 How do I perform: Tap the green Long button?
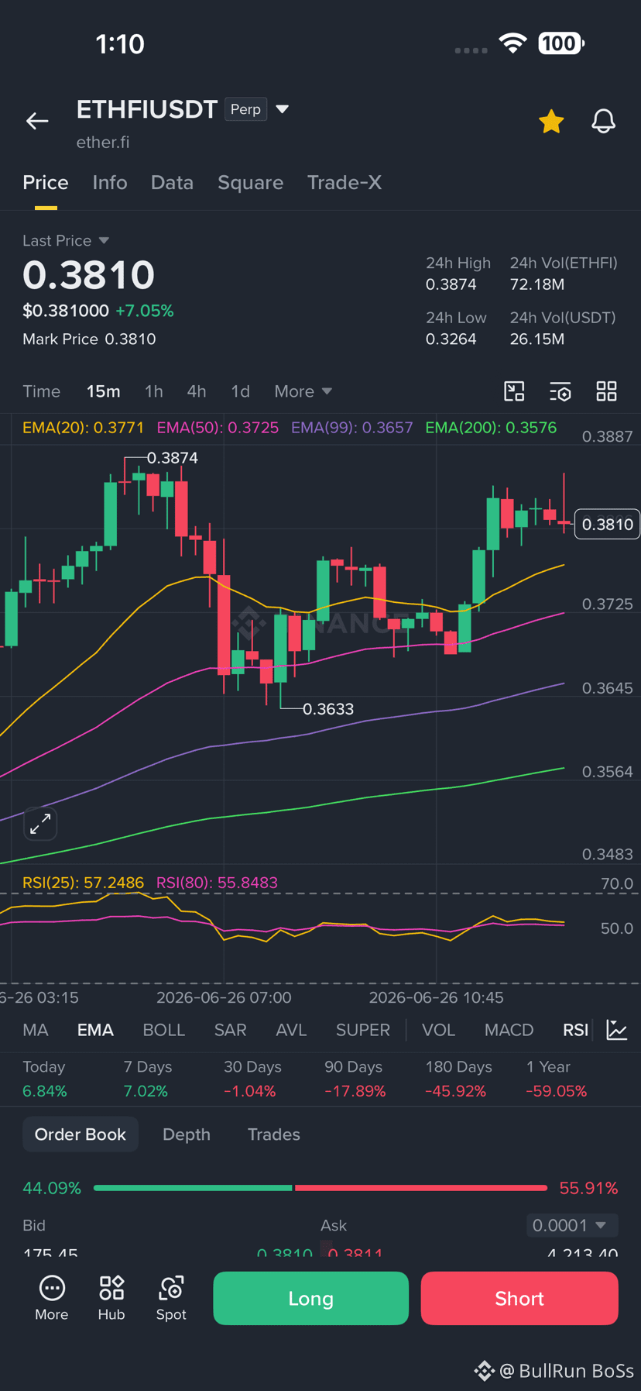pyautogui.click(x=311, y=1298)
